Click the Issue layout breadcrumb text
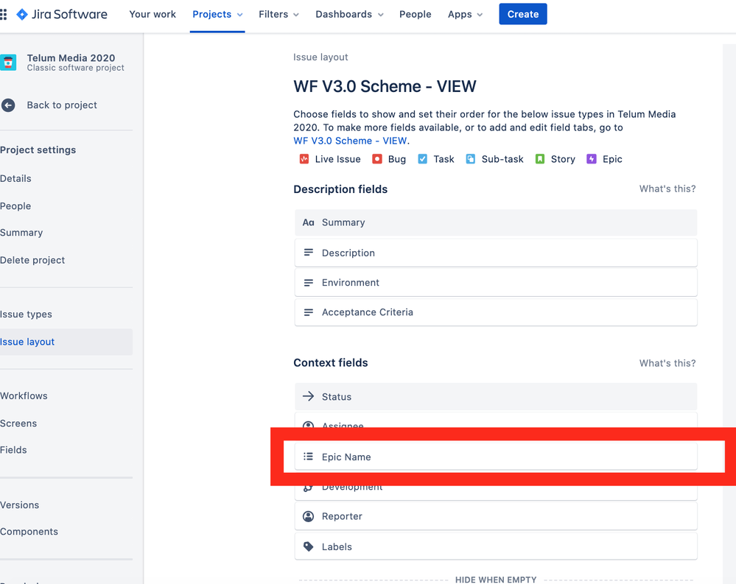Screen dimensions: 736x584 point(320,57)
